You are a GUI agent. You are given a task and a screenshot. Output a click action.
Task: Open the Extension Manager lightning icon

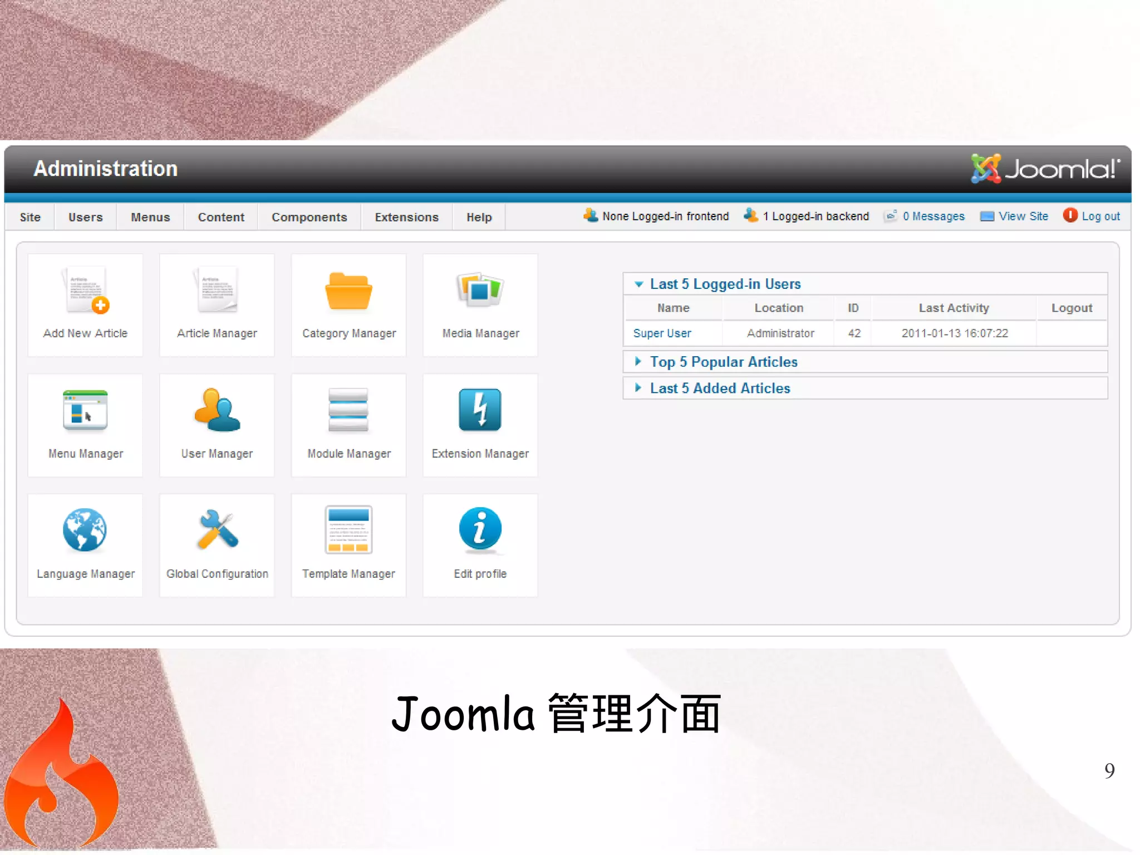[x=480, y=410]
